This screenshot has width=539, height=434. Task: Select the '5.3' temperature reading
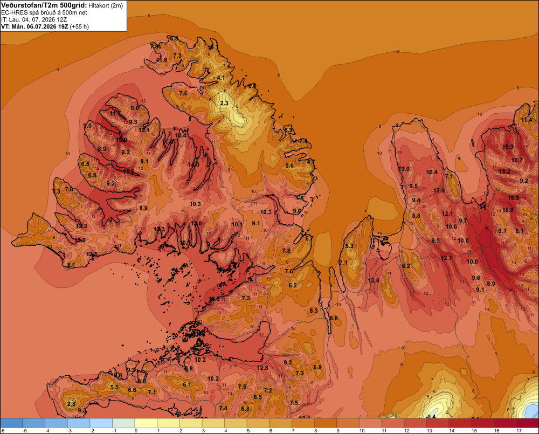tap(349, 246)
